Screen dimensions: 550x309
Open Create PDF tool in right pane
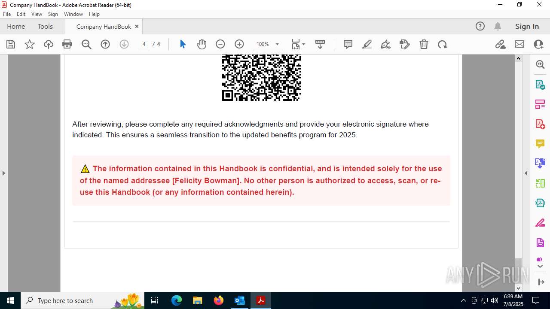point(540,124)
